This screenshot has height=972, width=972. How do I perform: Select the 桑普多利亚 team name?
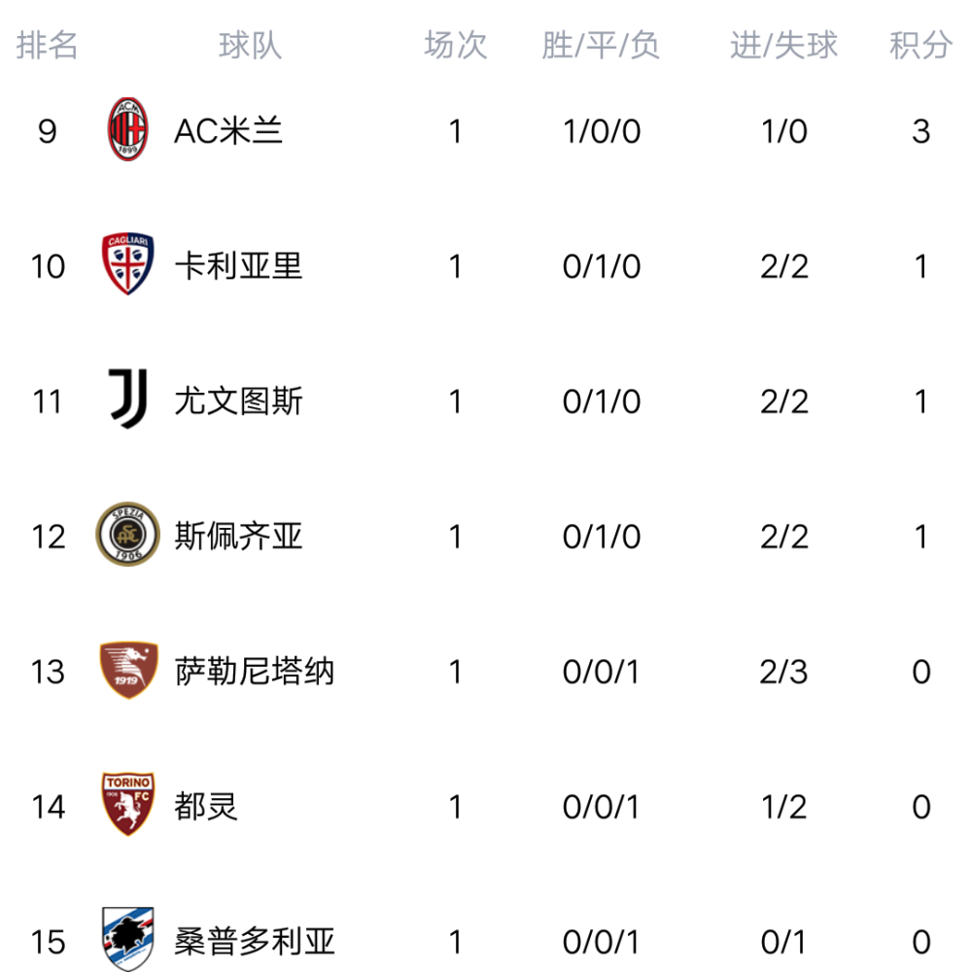(x=255, y=942)
